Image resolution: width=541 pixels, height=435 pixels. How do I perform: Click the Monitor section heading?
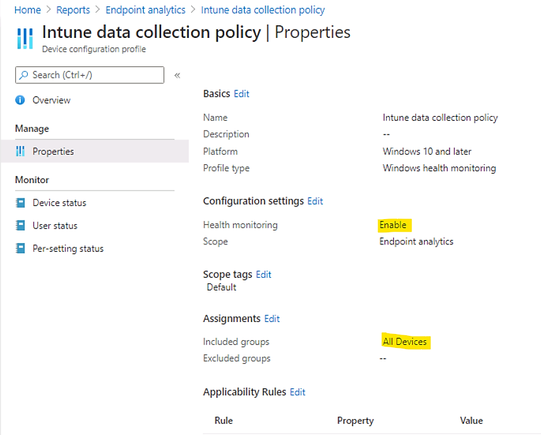[32, 180]
